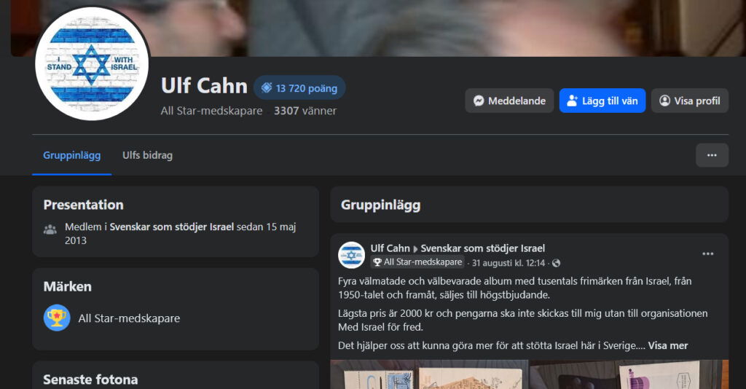Open the large Stand With Israel profile picture
The image size is (746, 389).
(92, 64)
